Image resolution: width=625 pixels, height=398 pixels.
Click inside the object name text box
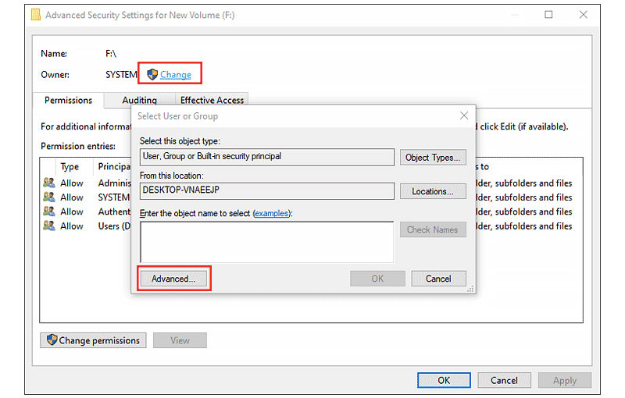(267, 242)
